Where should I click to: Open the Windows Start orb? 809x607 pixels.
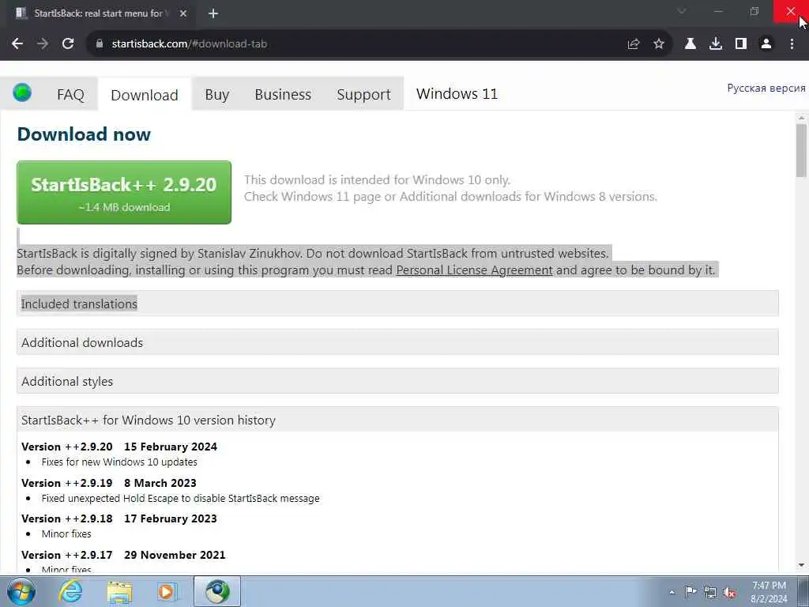point(21,591)
